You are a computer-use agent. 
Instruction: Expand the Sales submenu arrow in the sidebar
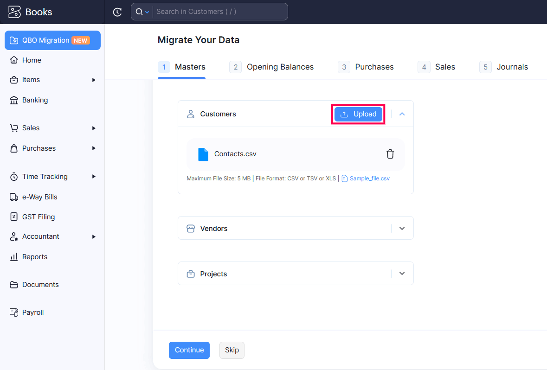point(94,128)
